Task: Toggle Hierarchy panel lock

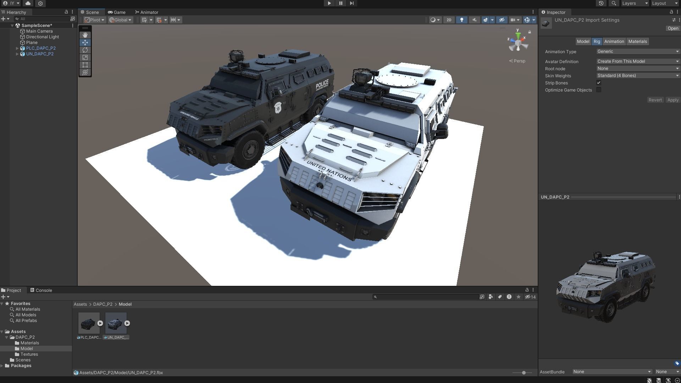Action: (x=66, y=12)
